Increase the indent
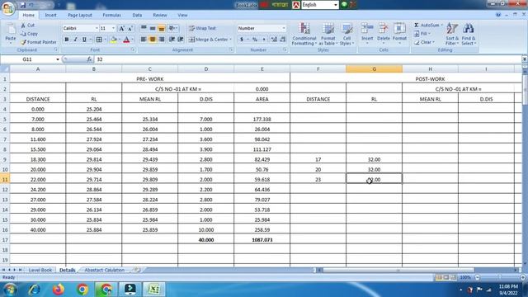This screenshot has height=297, width=528. click(x=181, y=40)
